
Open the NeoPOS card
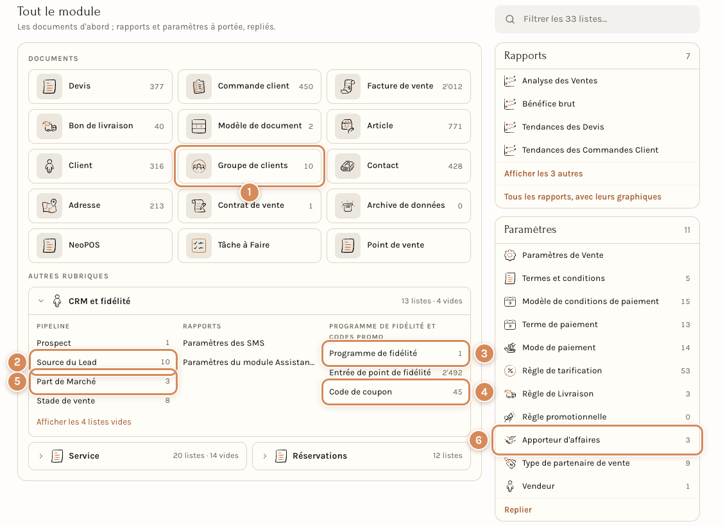coord(100,246)
